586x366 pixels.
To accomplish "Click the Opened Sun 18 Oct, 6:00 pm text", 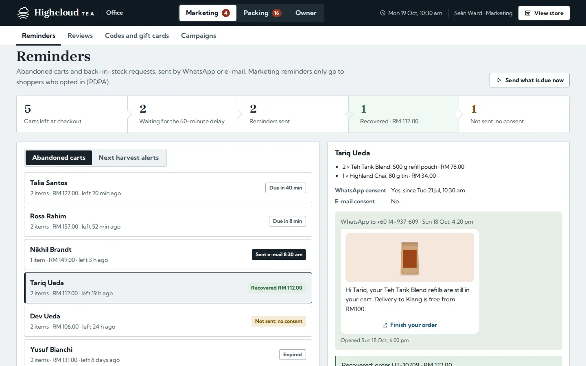I will [x=375, y=340].
